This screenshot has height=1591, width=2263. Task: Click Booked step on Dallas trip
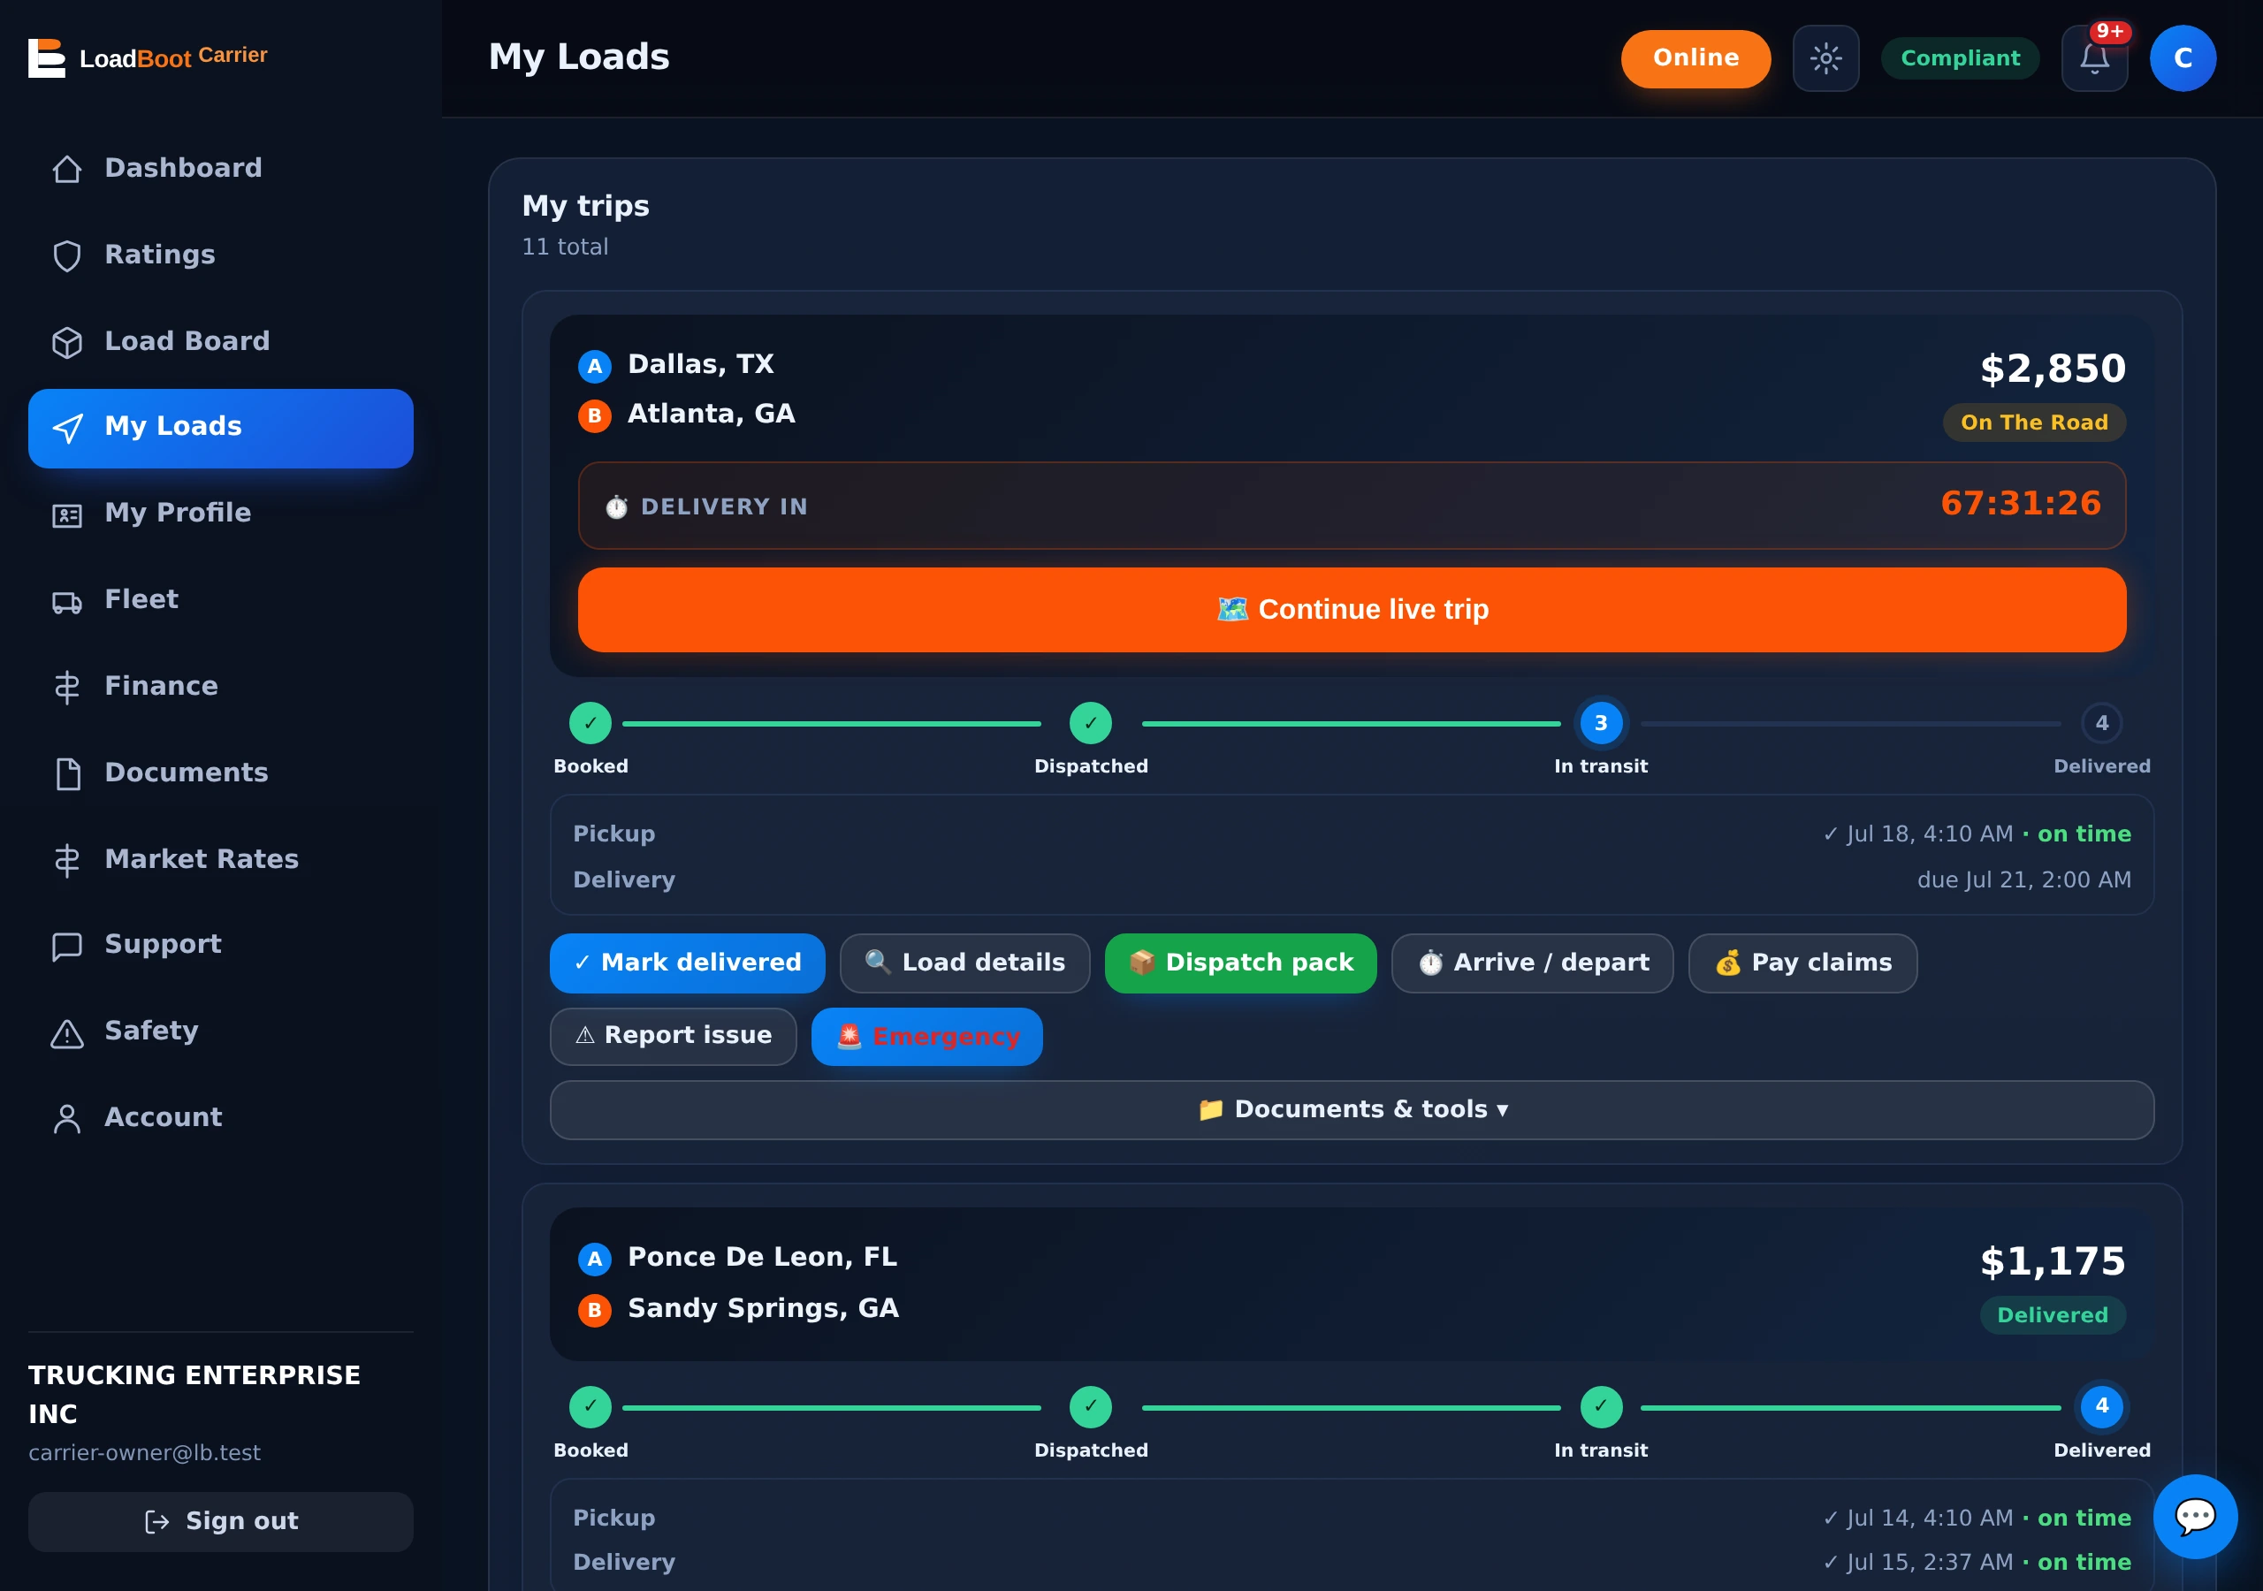pyautogui.click(x=590, y=724)
